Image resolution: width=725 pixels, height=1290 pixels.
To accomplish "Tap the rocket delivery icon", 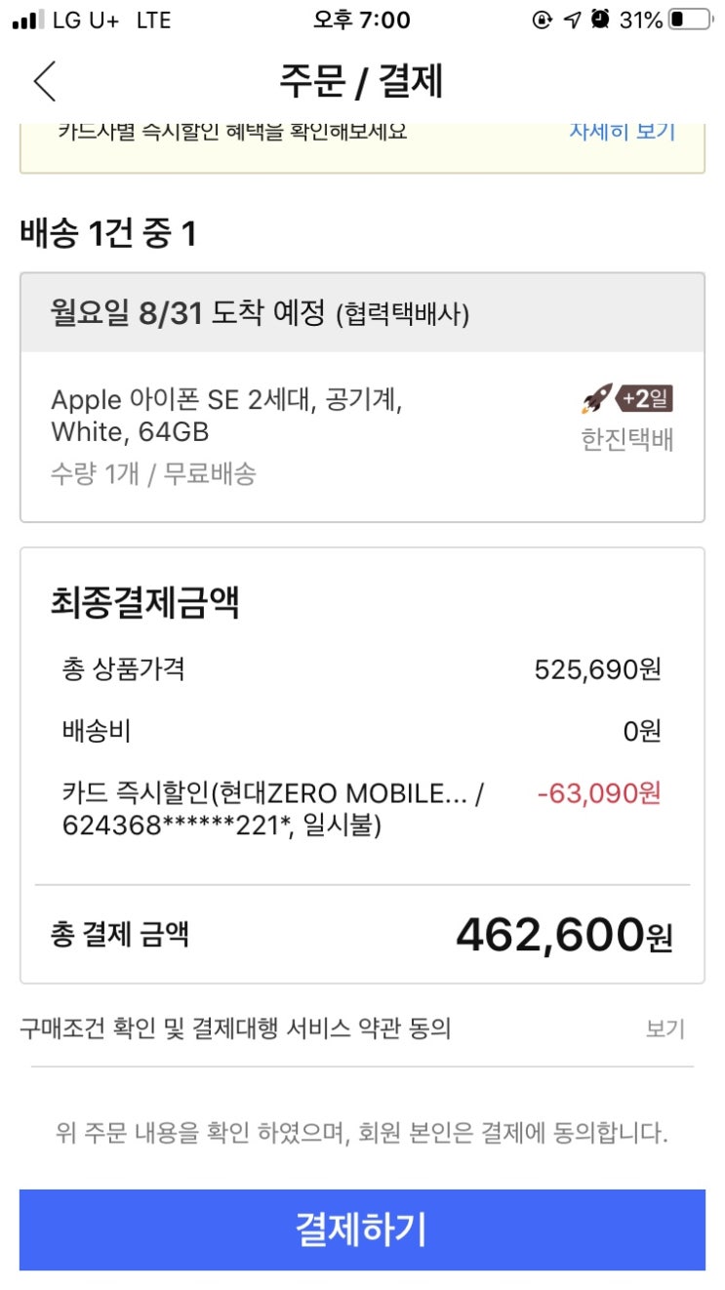I will click(x=597, y=399).
